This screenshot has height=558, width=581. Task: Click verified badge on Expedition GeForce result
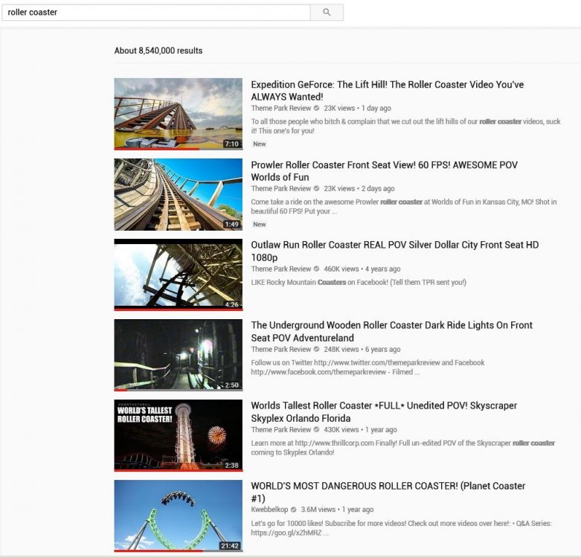pyautogui.click(x=316, y=108)
